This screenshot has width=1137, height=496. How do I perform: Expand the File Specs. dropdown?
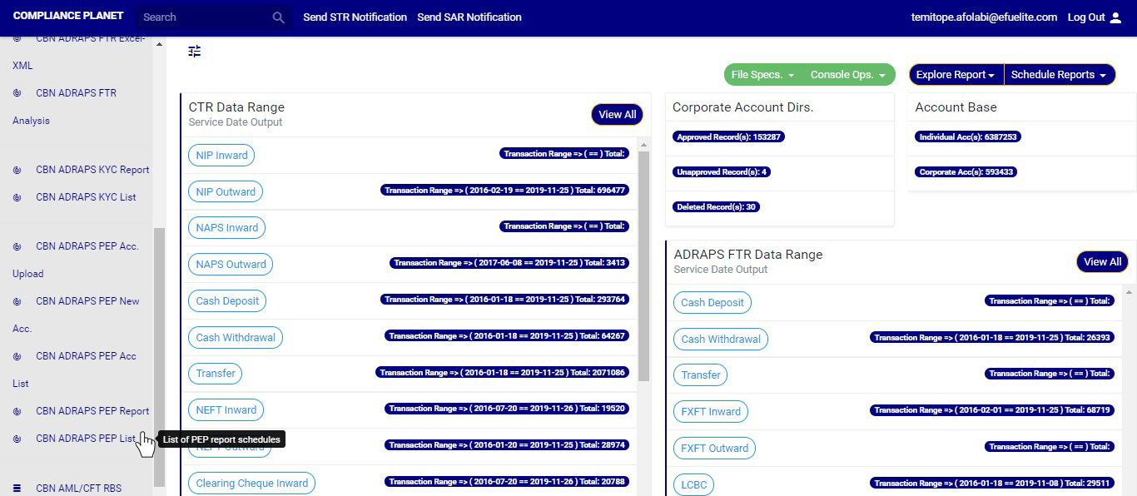point(763,75)
